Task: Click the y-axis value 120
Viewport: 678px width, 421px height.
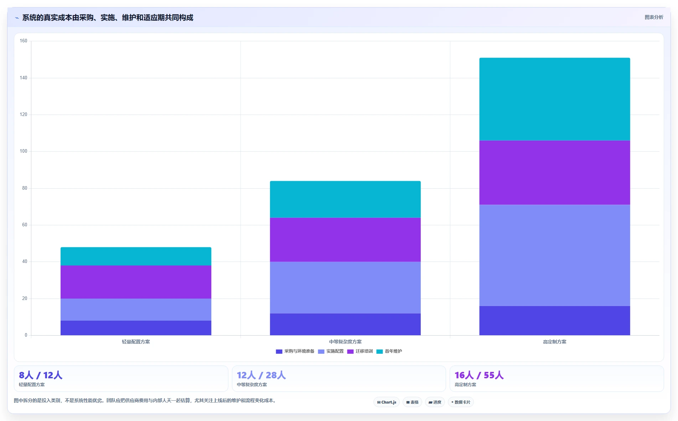Action: (x=24, y=115)
